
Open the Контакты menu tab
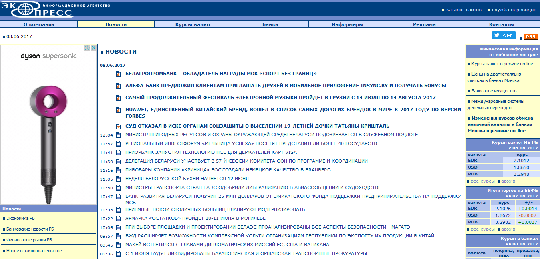[x=502, y=24]
